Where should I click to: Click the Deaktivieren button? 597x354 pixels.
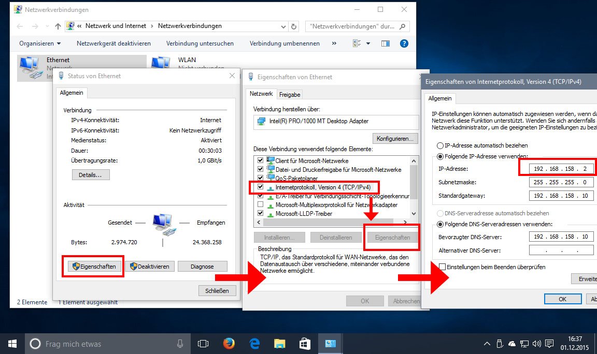tap(150, 266)
